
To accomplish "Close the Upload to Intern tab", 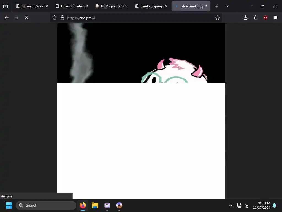I will [87, 6].
